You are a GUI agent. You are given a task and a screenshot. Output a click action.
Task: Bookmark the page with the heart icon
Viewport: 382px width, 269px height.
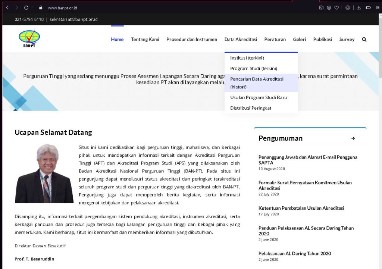click(336, 7)
